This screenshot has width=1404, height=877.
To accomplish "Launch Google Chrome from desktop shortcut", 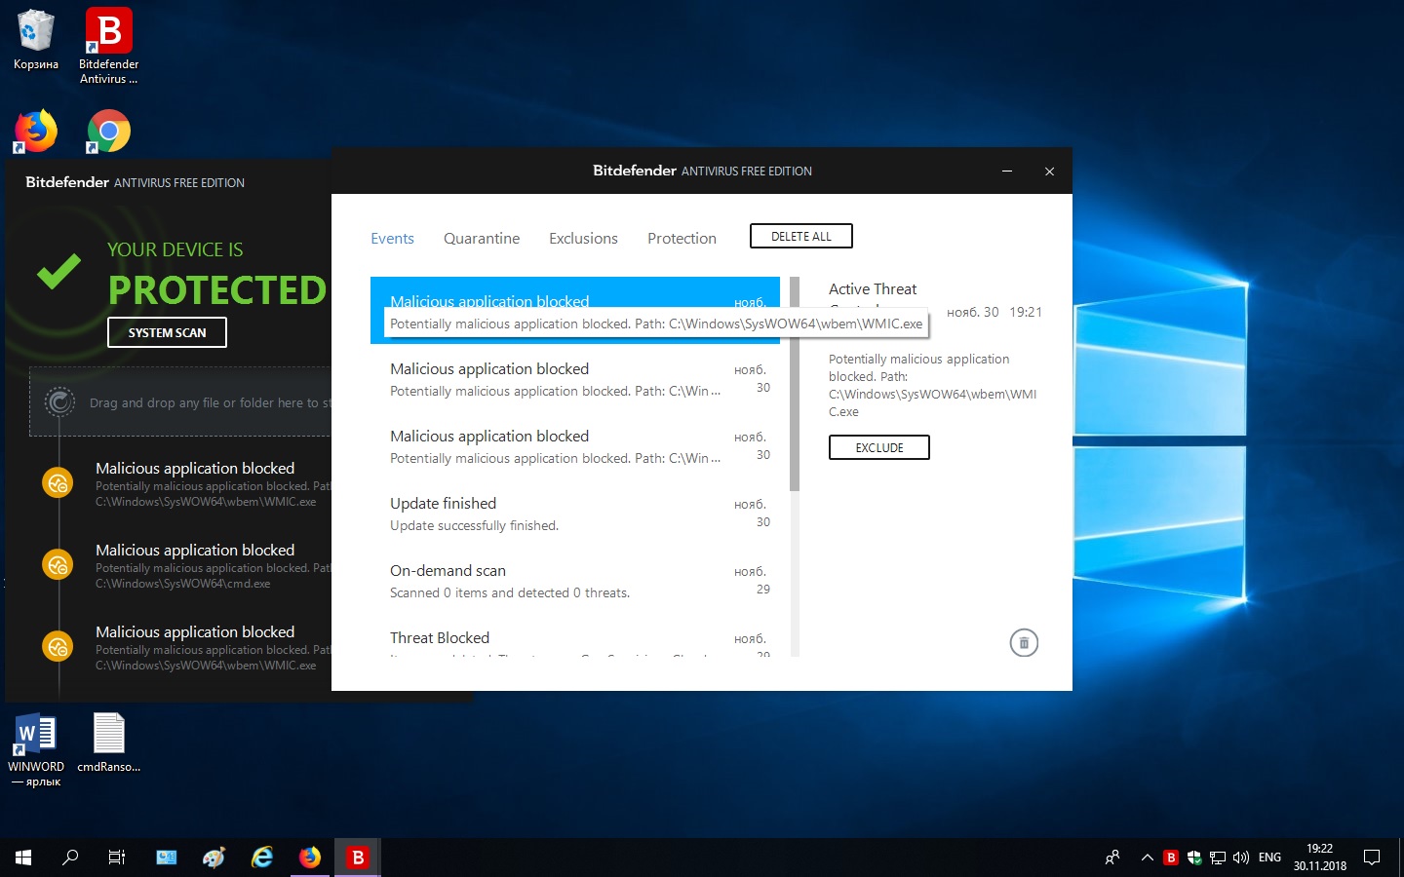I will [x=108, y=132].
